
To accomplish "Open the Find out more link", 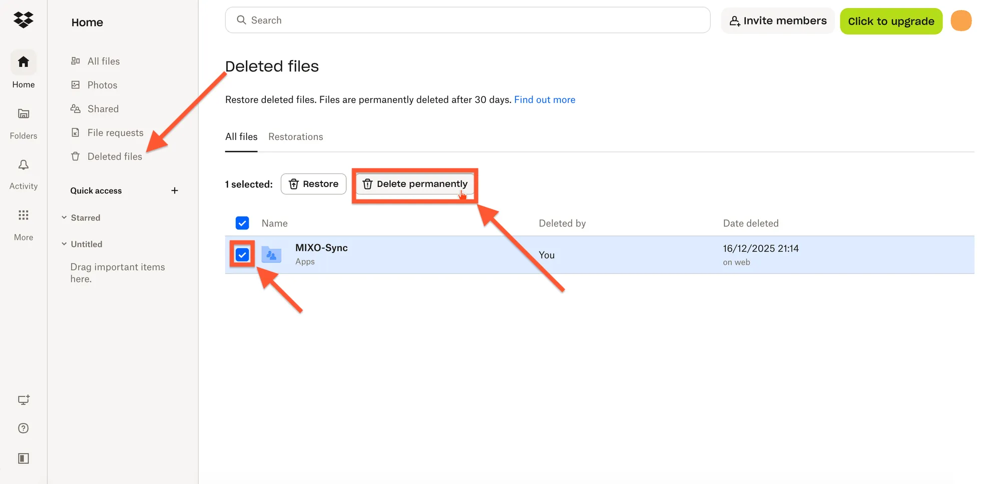I will point(544,99).
